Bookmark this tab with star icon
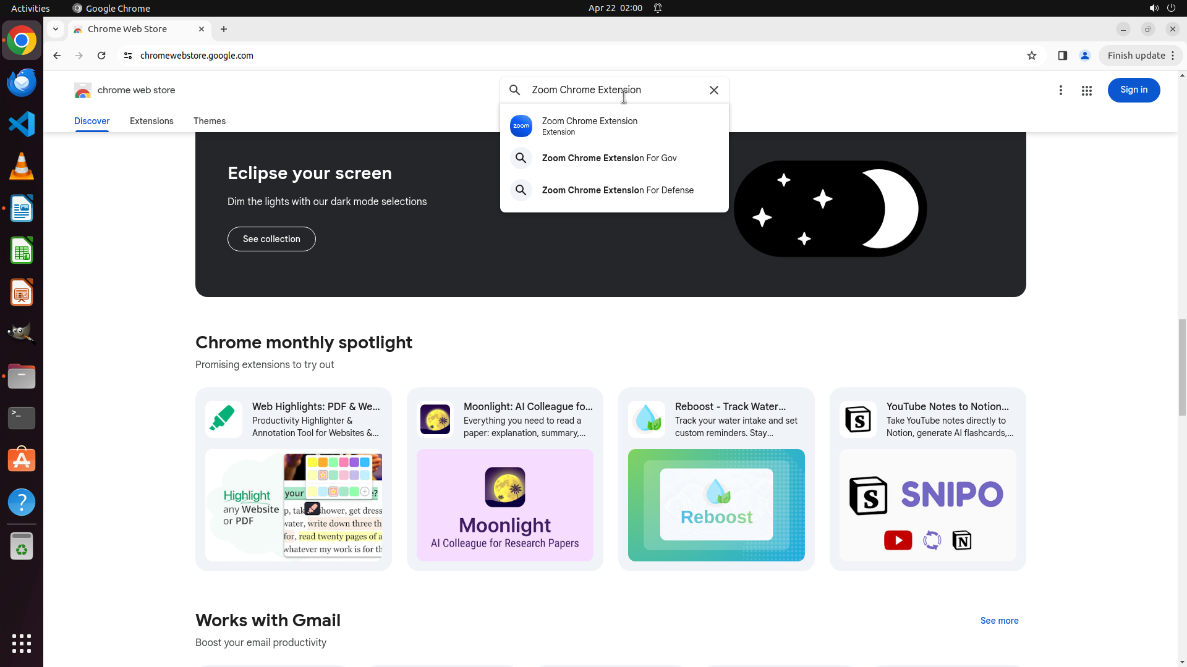Image resolution: width=1187 pixels, height=667 pixels. (1031, 56)
